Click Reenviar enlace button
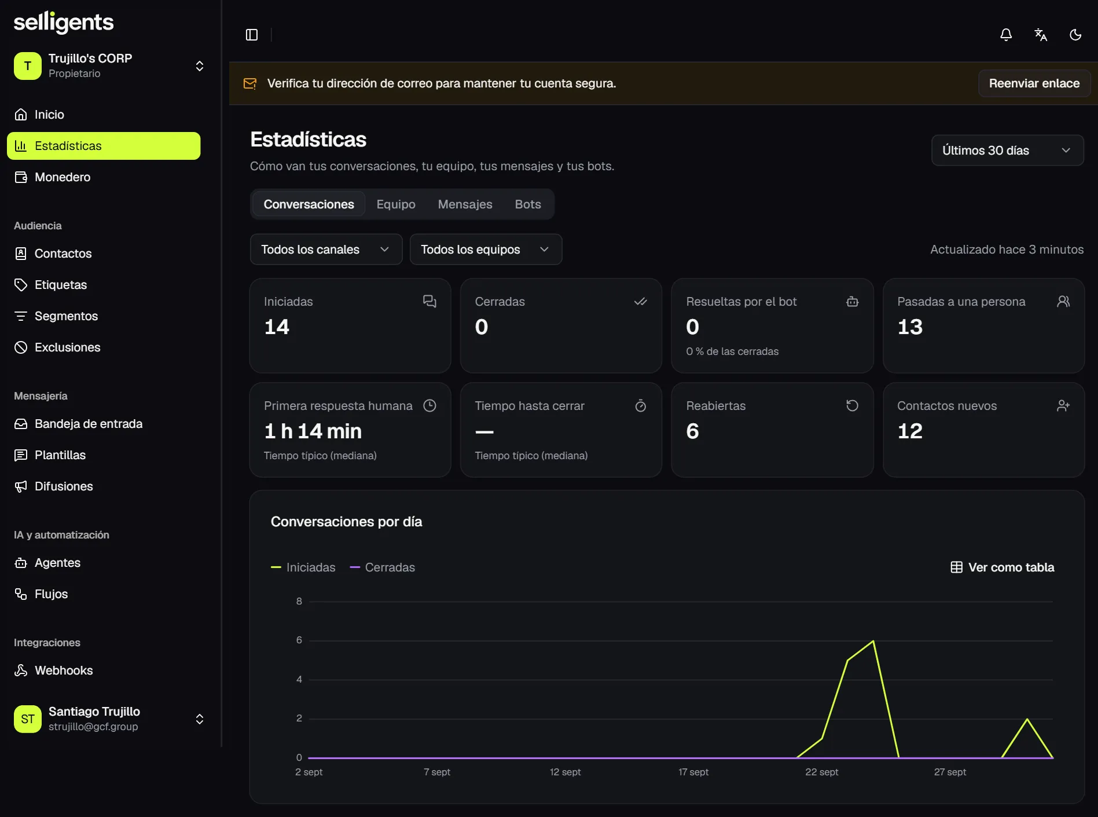Screen dimensions: 1098x817 pos(1034,83)
